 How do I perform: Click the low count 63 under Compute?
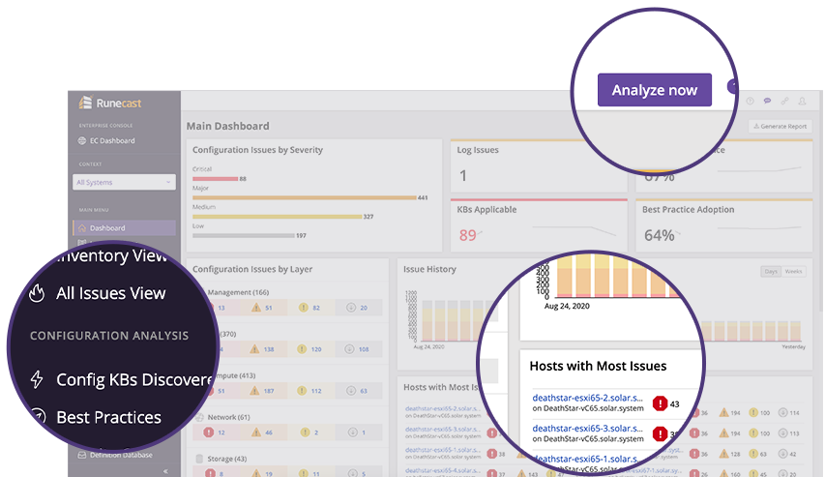pos(364,391)
